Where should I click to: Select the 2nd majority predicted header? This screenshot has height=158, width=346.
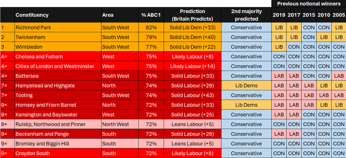point(246,15)
